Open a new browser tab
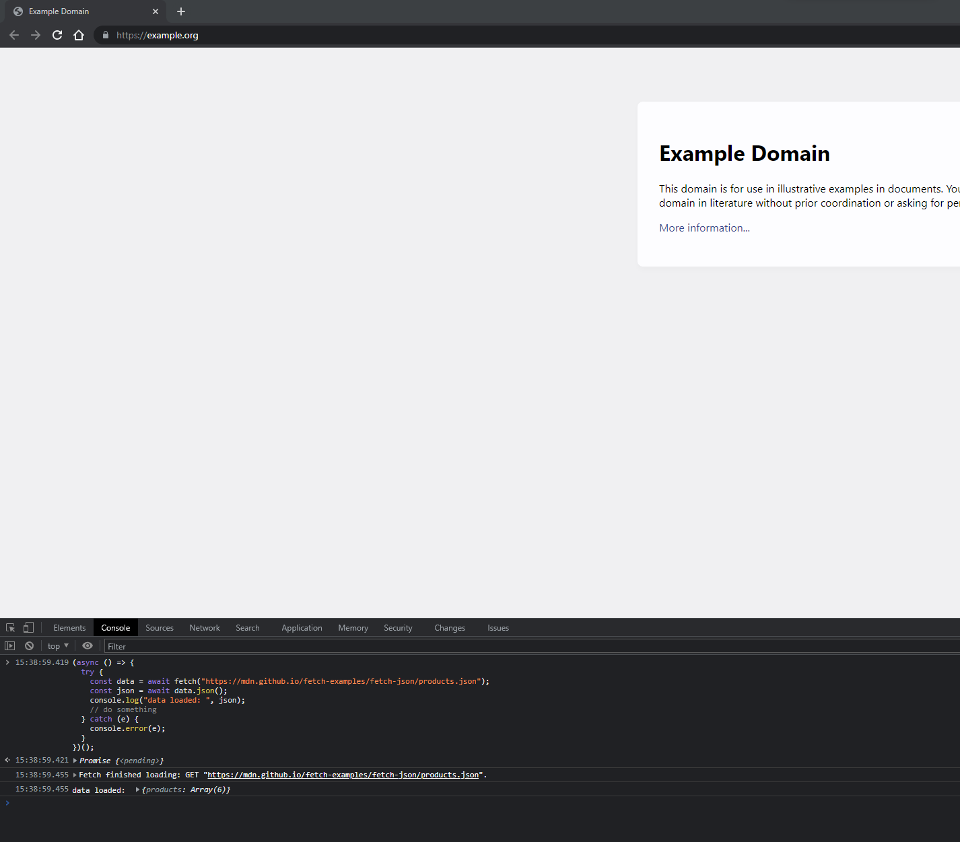 (x=180, y=11)
